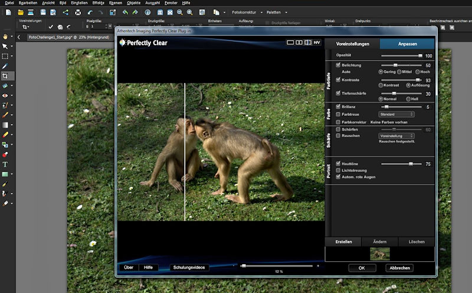Switch to split-view preview mode icon
472x293 pixels.
tap(307, 42)
